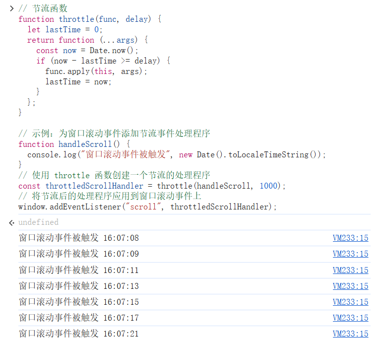Open VM233:15 link on the 16:07:17 log row
389x342 pixels.
pos(350,318)
